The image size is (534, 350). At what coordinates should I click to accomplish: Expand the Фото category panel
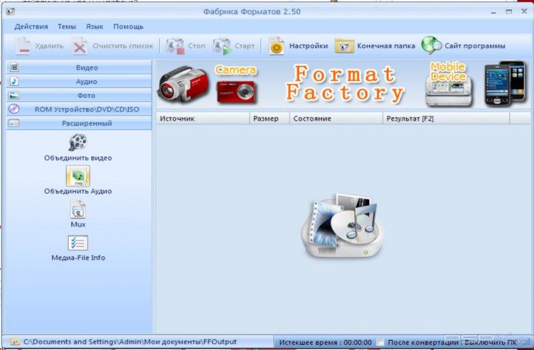pyautogui.click(x=79, y=96)
